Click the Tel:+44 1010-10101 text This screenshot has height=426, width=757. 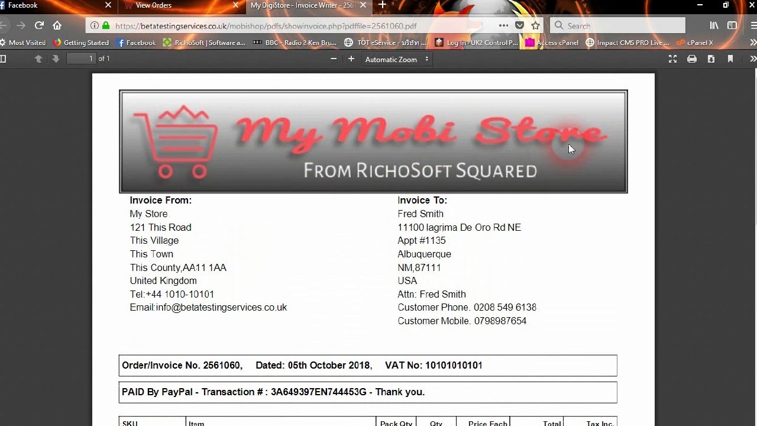tap(172, 294)
